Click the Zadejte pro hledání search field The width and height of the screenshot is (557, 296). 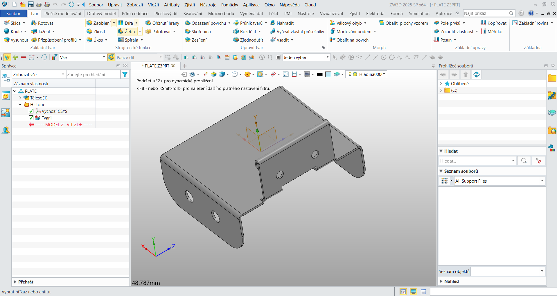[93, 74]
